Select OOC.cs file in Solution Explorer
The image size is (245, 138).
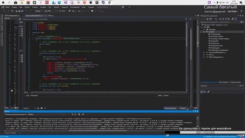[211, 55]
